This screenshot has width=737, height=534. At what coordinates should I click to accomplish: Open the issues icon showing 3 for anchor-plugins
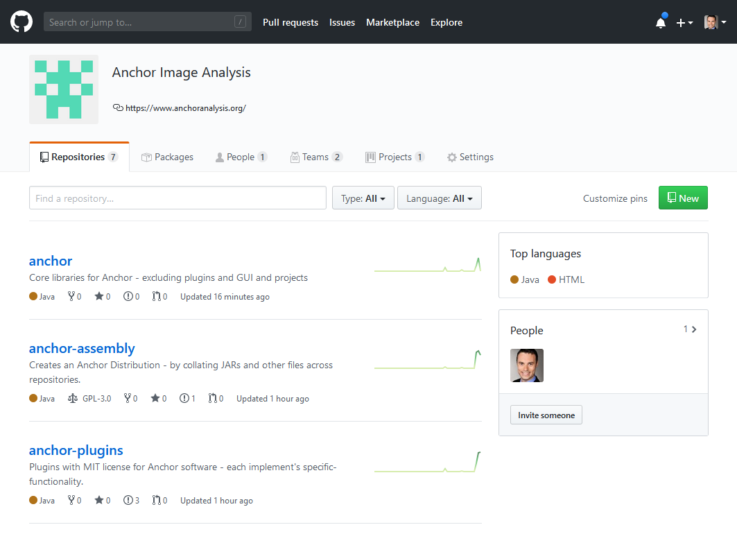point(128,500)
